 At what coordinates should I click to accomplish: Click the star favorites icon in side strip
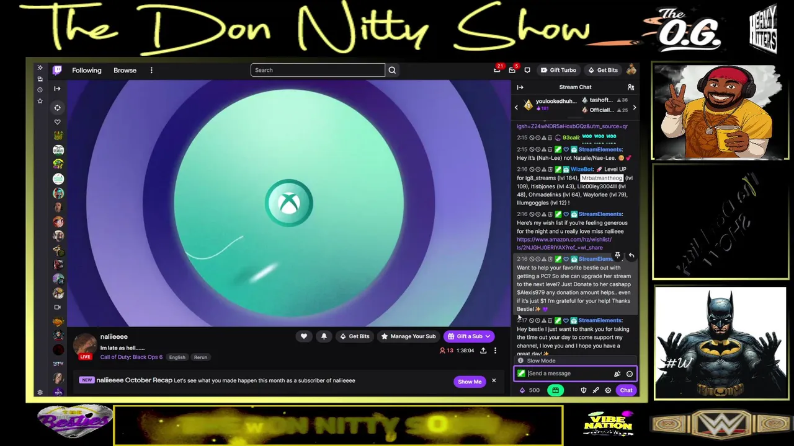40,101
